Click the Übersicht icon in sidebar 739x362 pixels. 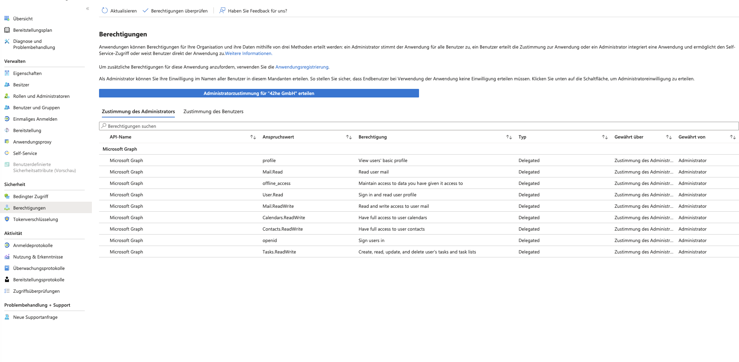point(7,18)
